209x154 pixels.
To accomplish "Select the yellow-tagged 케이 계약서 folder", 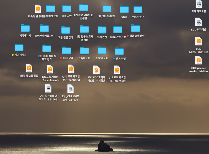I will click(x=19, y=48).
